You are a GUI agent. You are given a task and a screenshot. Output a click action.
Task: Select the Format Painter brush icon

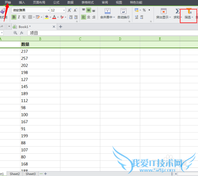point(3,11)
